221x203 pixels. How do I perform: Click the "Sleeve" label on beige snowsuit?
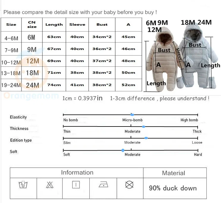[179, 54]
